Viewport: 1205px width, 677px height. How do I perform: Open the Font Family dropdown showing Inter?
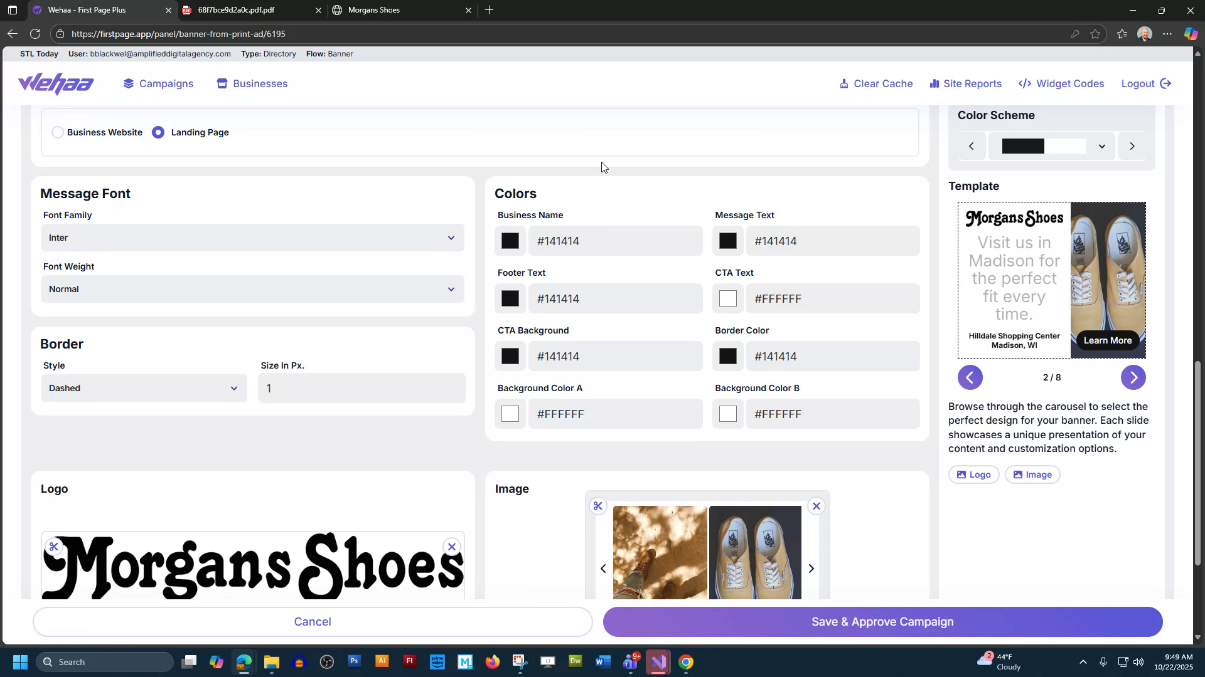click(x=252, y=238)
